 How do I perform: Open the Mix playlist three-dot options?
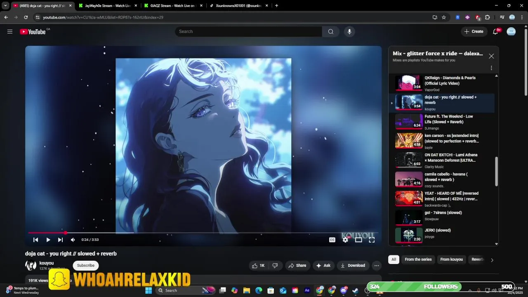(x=491, y=68)
